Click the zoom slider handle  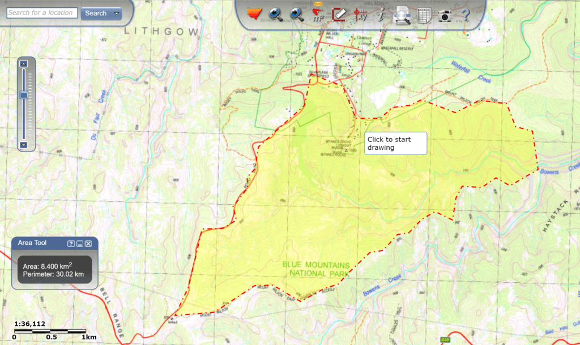click(24, 95)
